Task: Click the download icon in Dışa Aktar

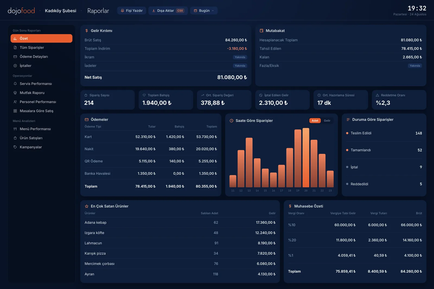Action: (154, 11)
